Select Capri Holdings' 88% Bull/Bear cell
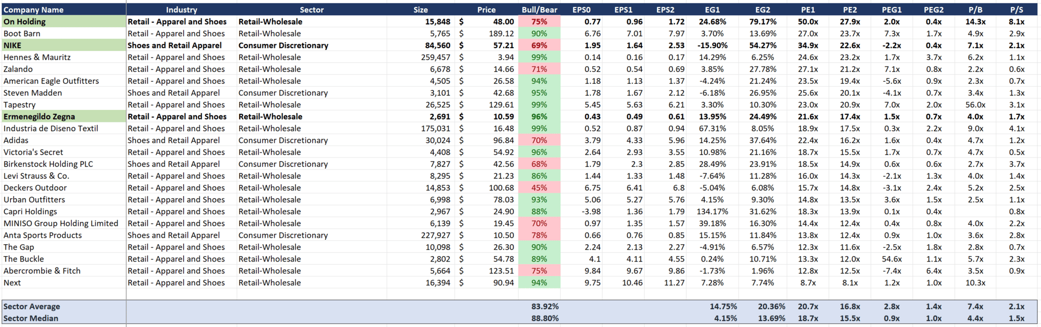The image size is (1041, 327). (x=539, y=212)
